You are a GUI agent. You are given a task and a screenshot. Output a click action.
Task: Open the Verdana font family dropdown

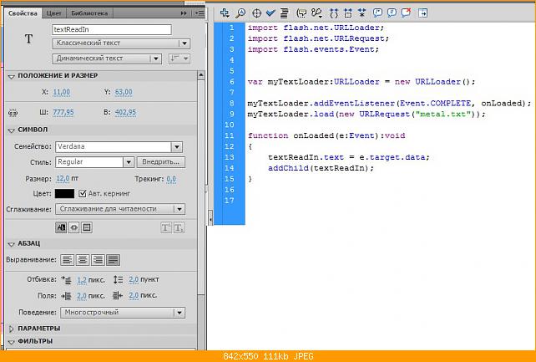click(x=176, y=147)
